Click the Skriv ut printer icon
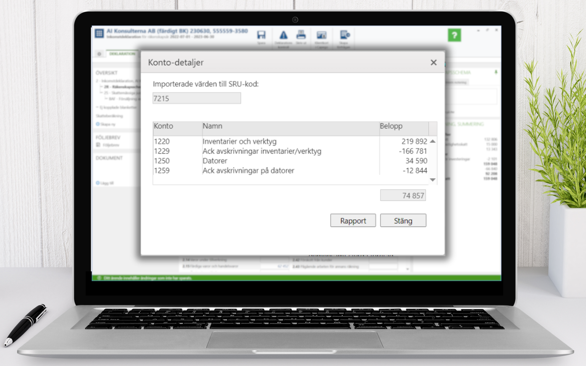The image size is (586, 366). point(301,35)
